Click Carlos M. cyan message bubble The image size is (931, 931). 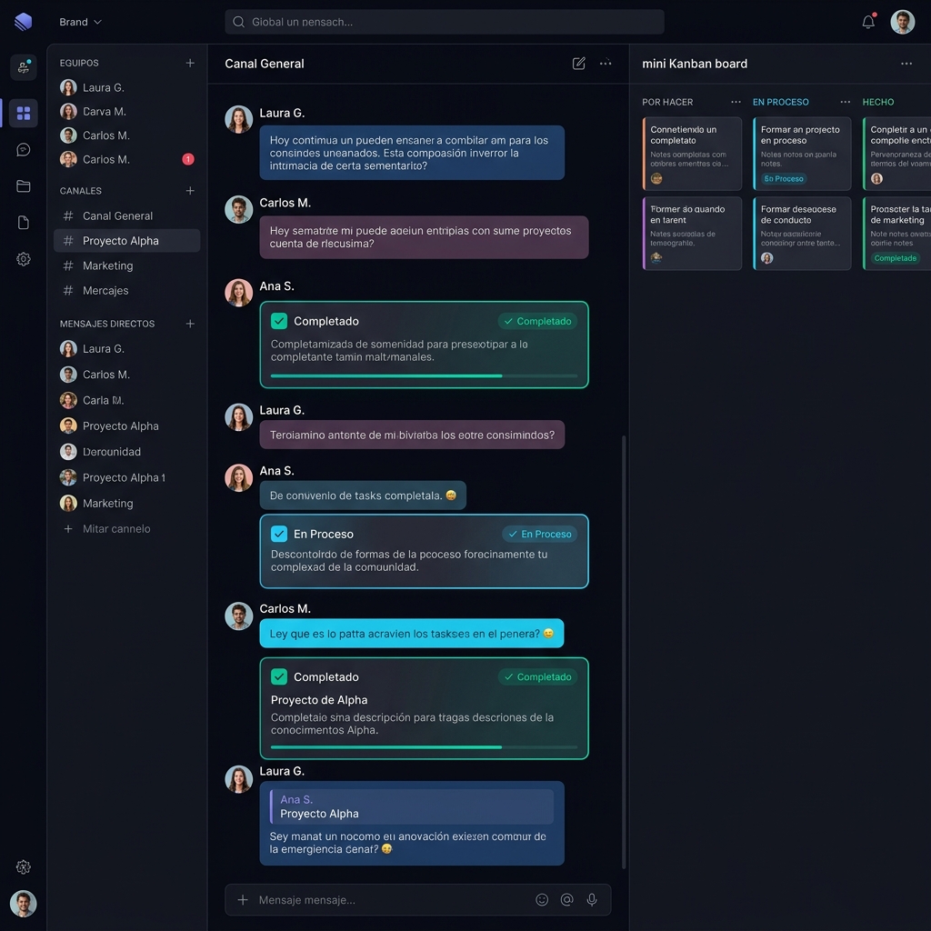point(412,634)
